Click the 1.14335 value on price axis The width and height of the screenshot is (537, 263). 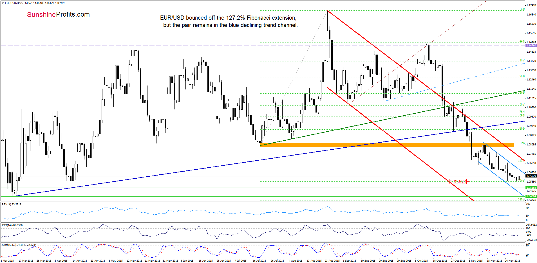pyautogui.click(x=531, y=52)
